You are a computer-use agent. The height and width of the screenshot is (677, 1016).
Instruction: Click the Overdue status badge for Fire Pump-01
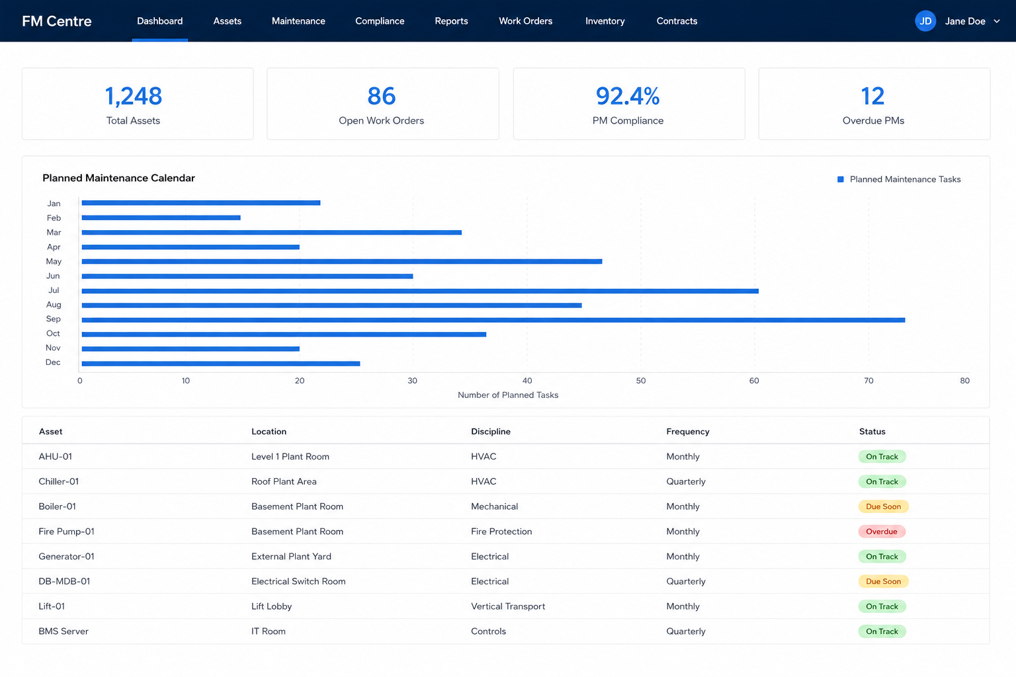(882, 532)
